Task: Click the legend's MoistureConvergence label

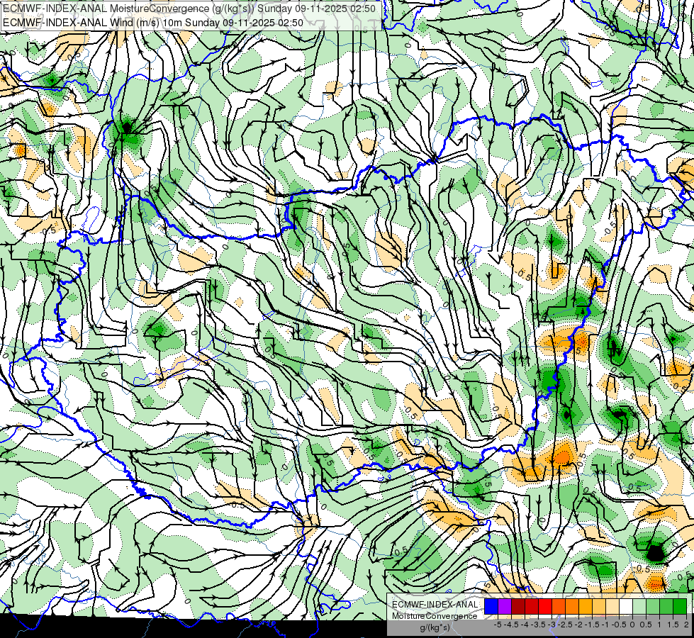Action: 435,616
